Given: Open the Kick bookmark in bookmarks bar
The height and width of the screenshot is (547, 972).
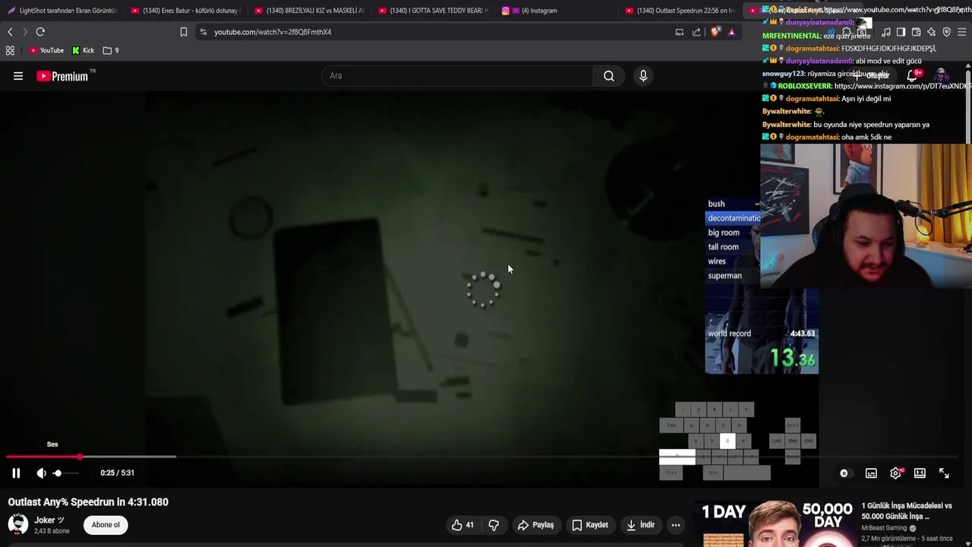Looking at the screenshot, I should click(x=84, y=50).
